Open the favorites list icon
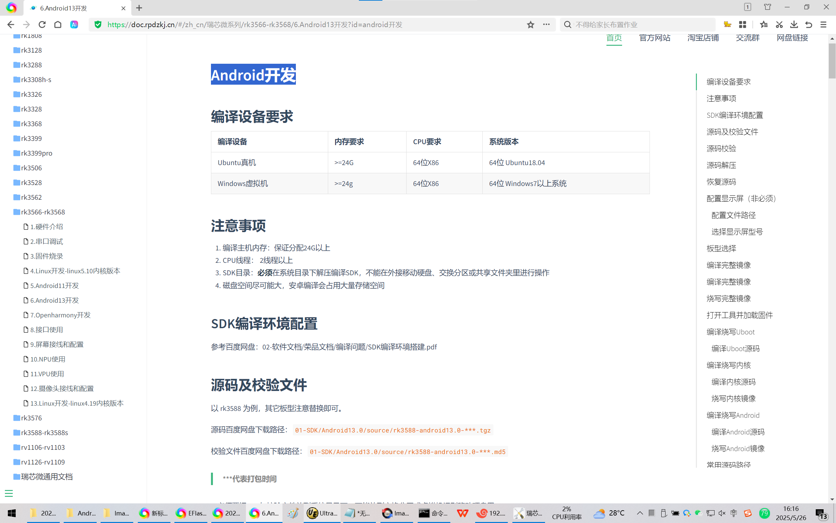Screen dimensions: 836x523 click(x=764, y=25)
